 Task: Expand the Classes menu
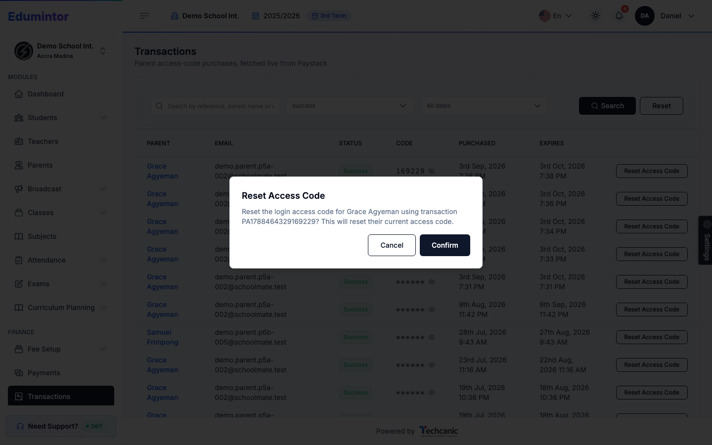[61, 213]
